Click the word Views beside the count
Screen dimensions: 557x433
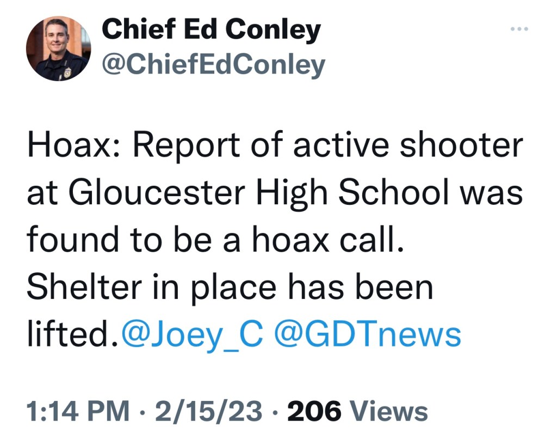tap(388, 411)
